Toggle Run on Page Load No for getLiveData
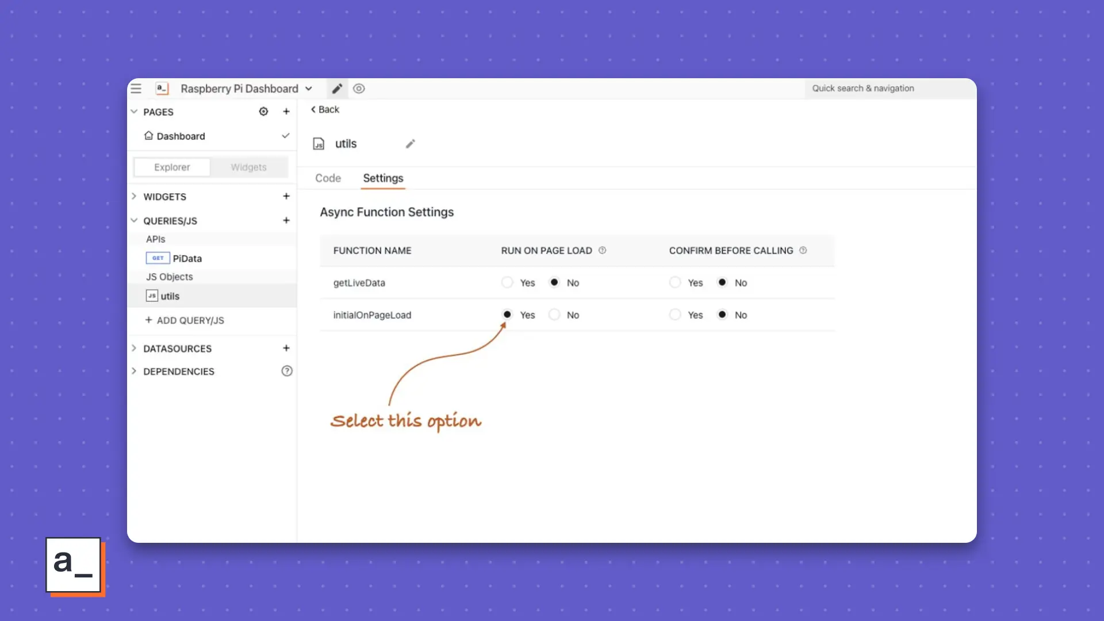The width and height of the screenshot is (1104, 621). tap(554, 282)
